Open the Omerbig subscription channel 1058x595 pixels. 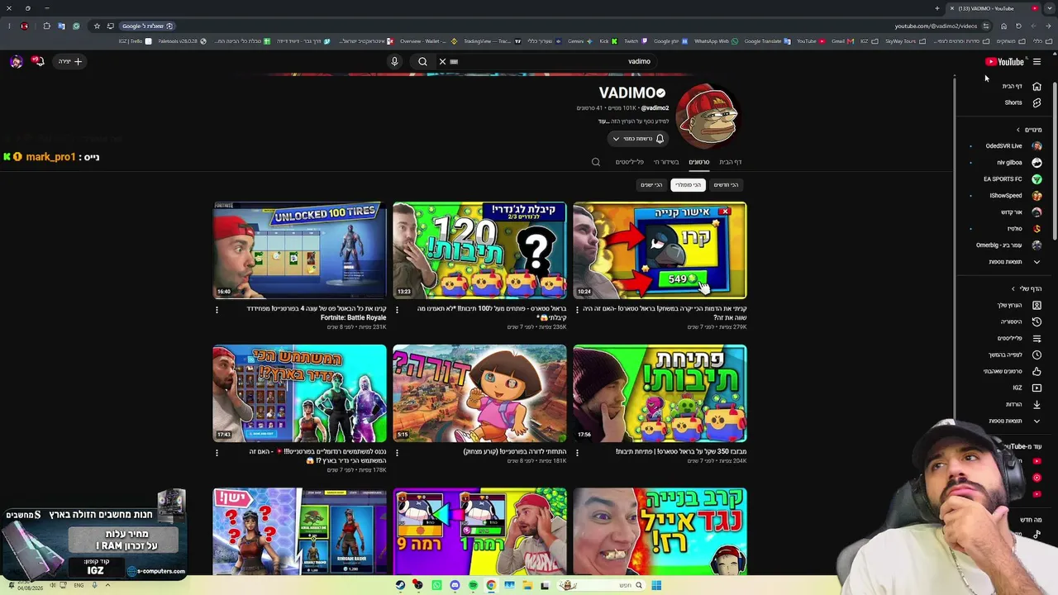point(1008,245)
